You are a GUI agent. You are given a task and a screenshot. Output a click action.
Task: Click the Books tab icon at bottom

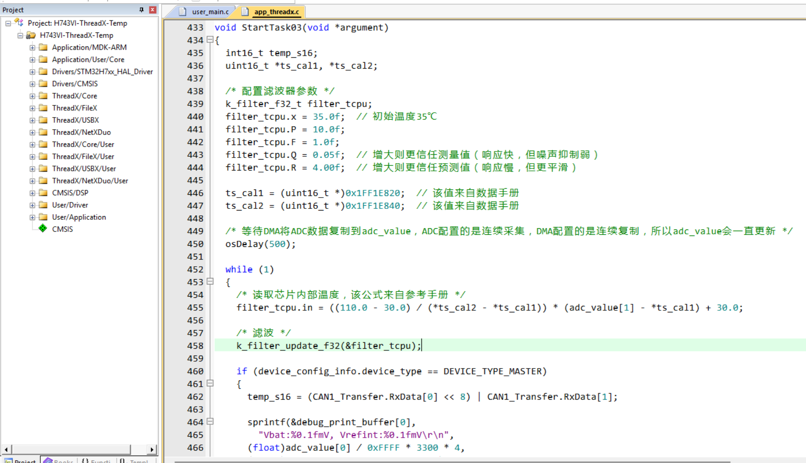click(x=48, y=461)
